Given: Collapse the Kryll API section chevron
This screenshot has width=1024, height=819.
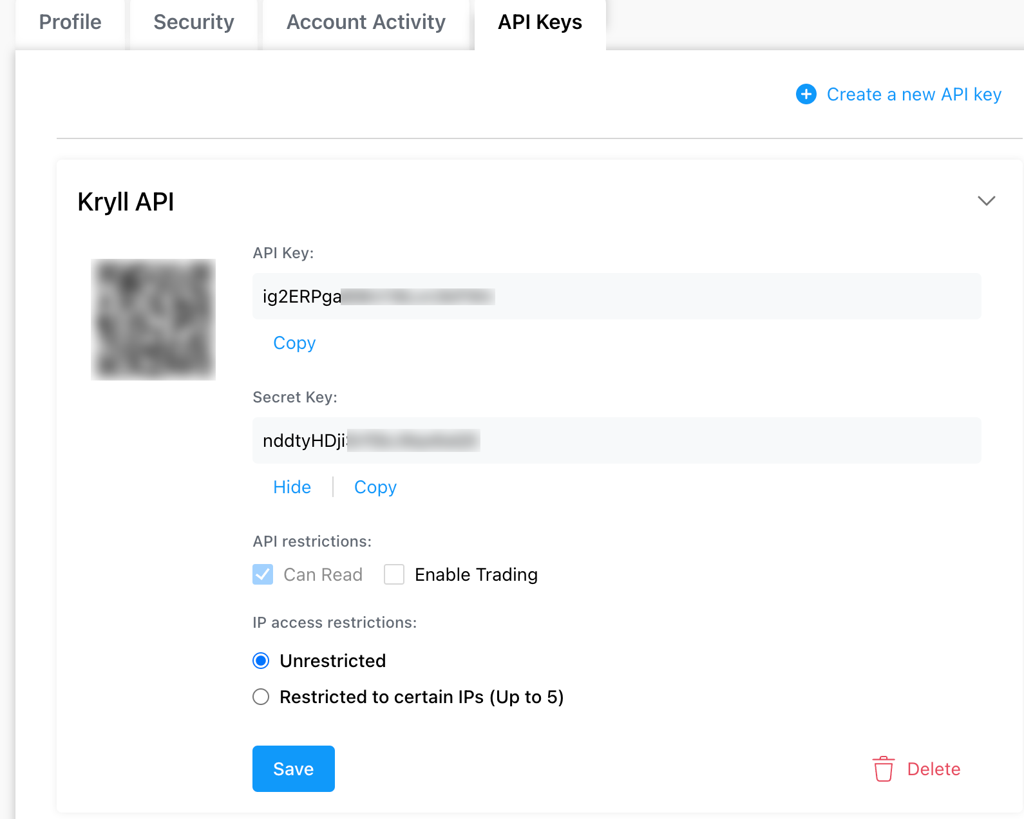Looking at the screenshot, I should tap(986, 201).
